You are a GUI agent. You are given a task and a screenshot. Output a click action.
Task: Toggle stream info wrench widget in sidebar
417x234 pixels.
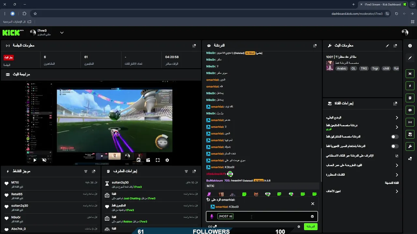click(x=410, y=146)
